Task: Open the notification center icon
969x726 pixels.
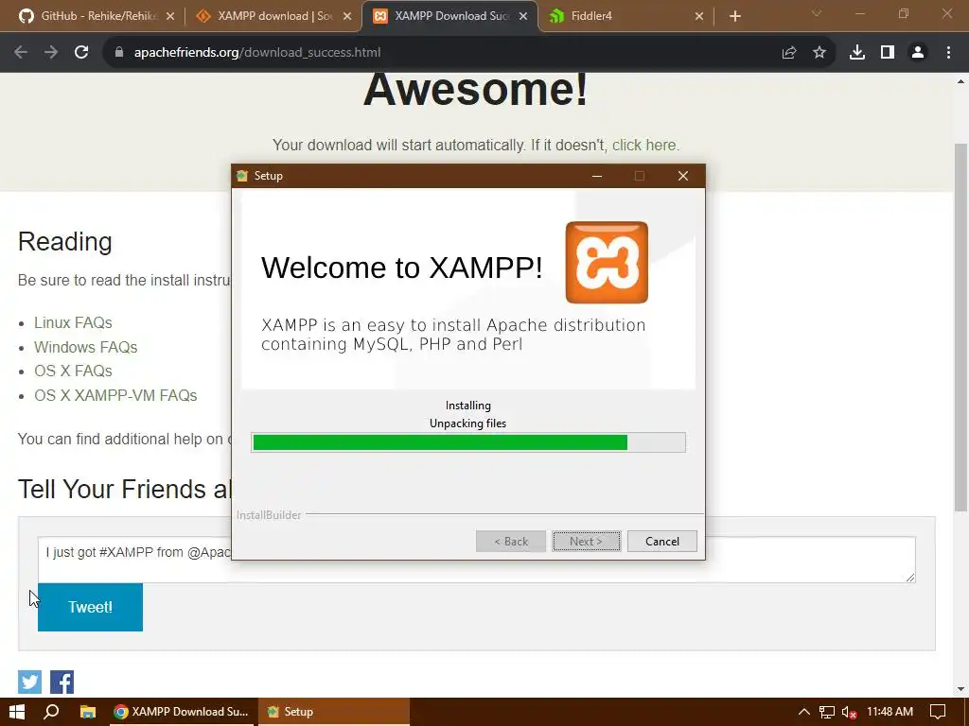Action: 938,712
